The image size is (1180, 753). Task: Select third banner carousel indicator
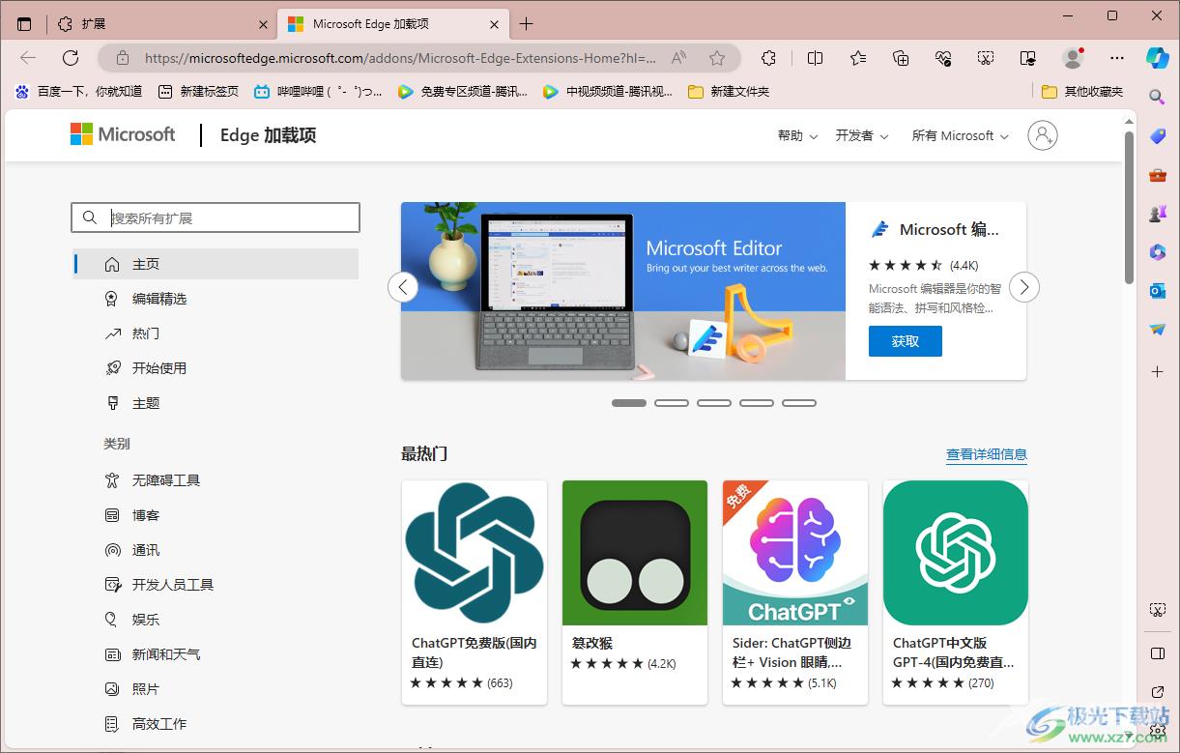714,403
